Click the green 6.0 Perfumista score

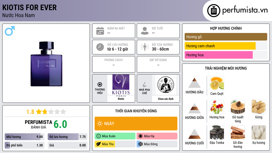(60, 124)
